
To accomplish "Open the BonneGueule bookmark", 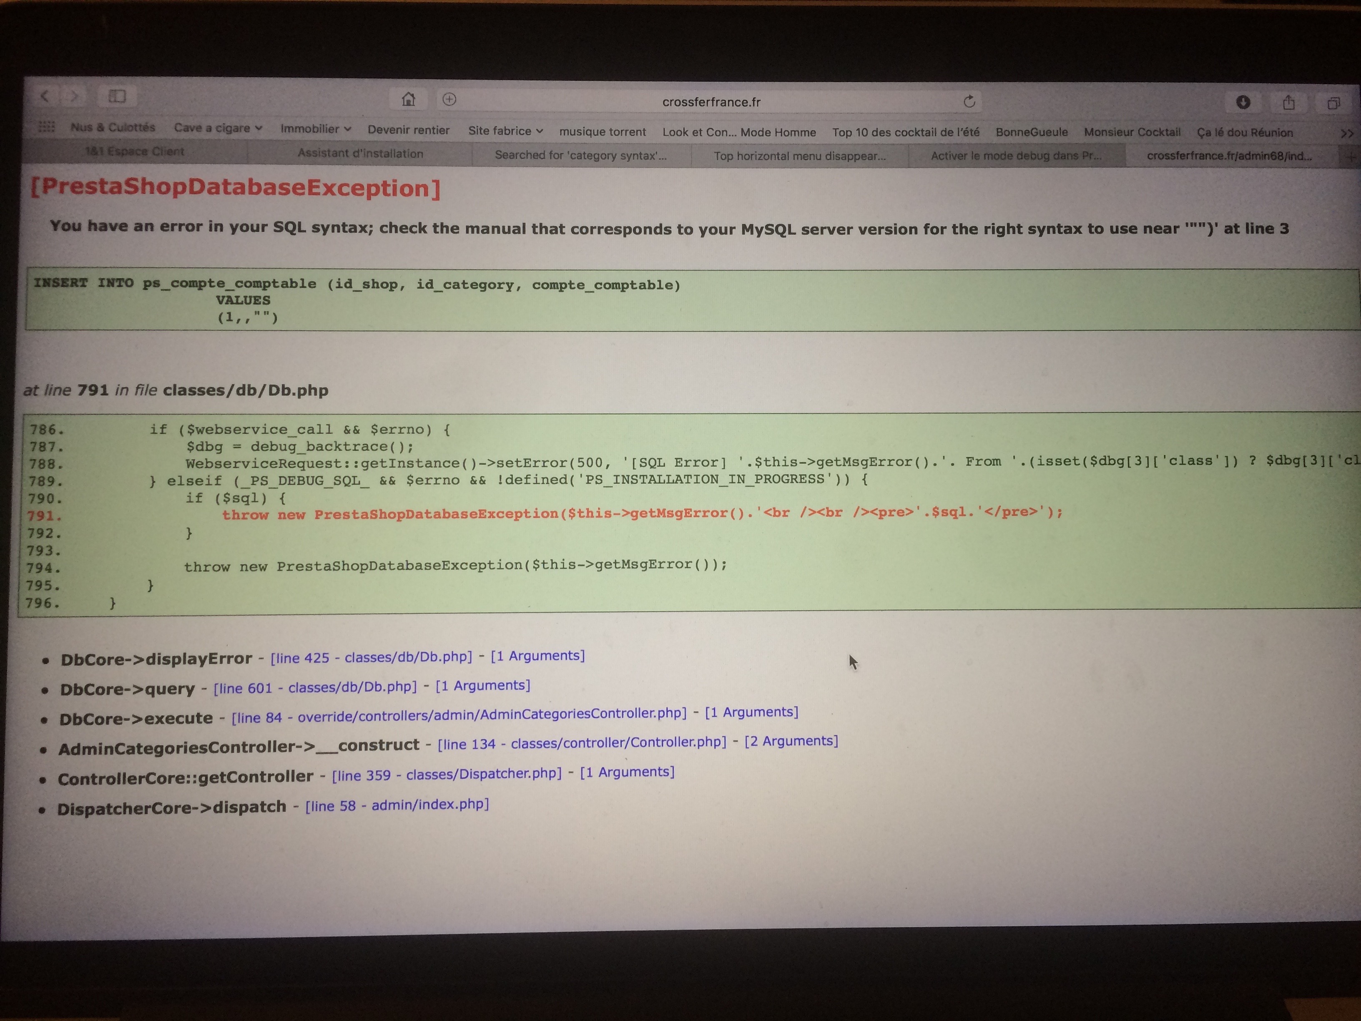I will (x=1031, y=132).
